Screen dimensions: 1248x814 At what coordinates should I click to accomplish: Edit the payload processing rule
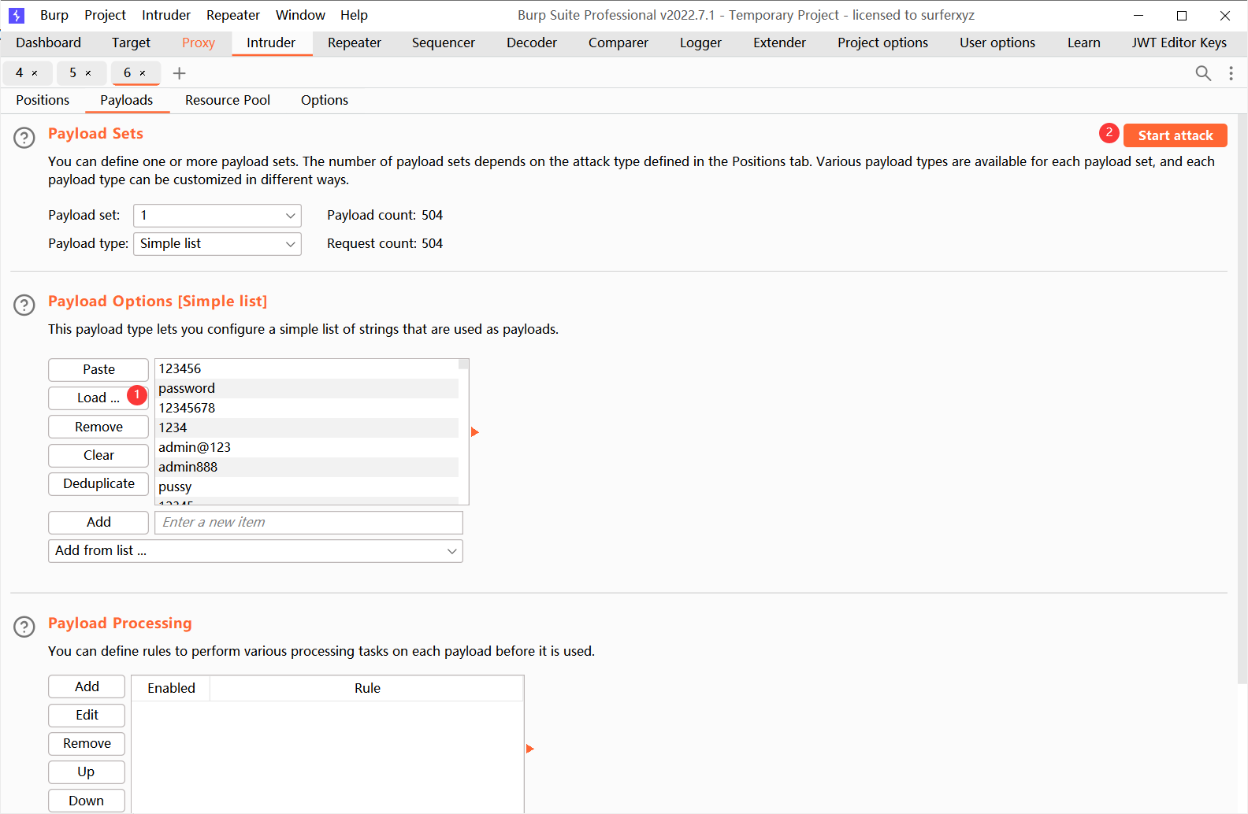tap(87, 716)
